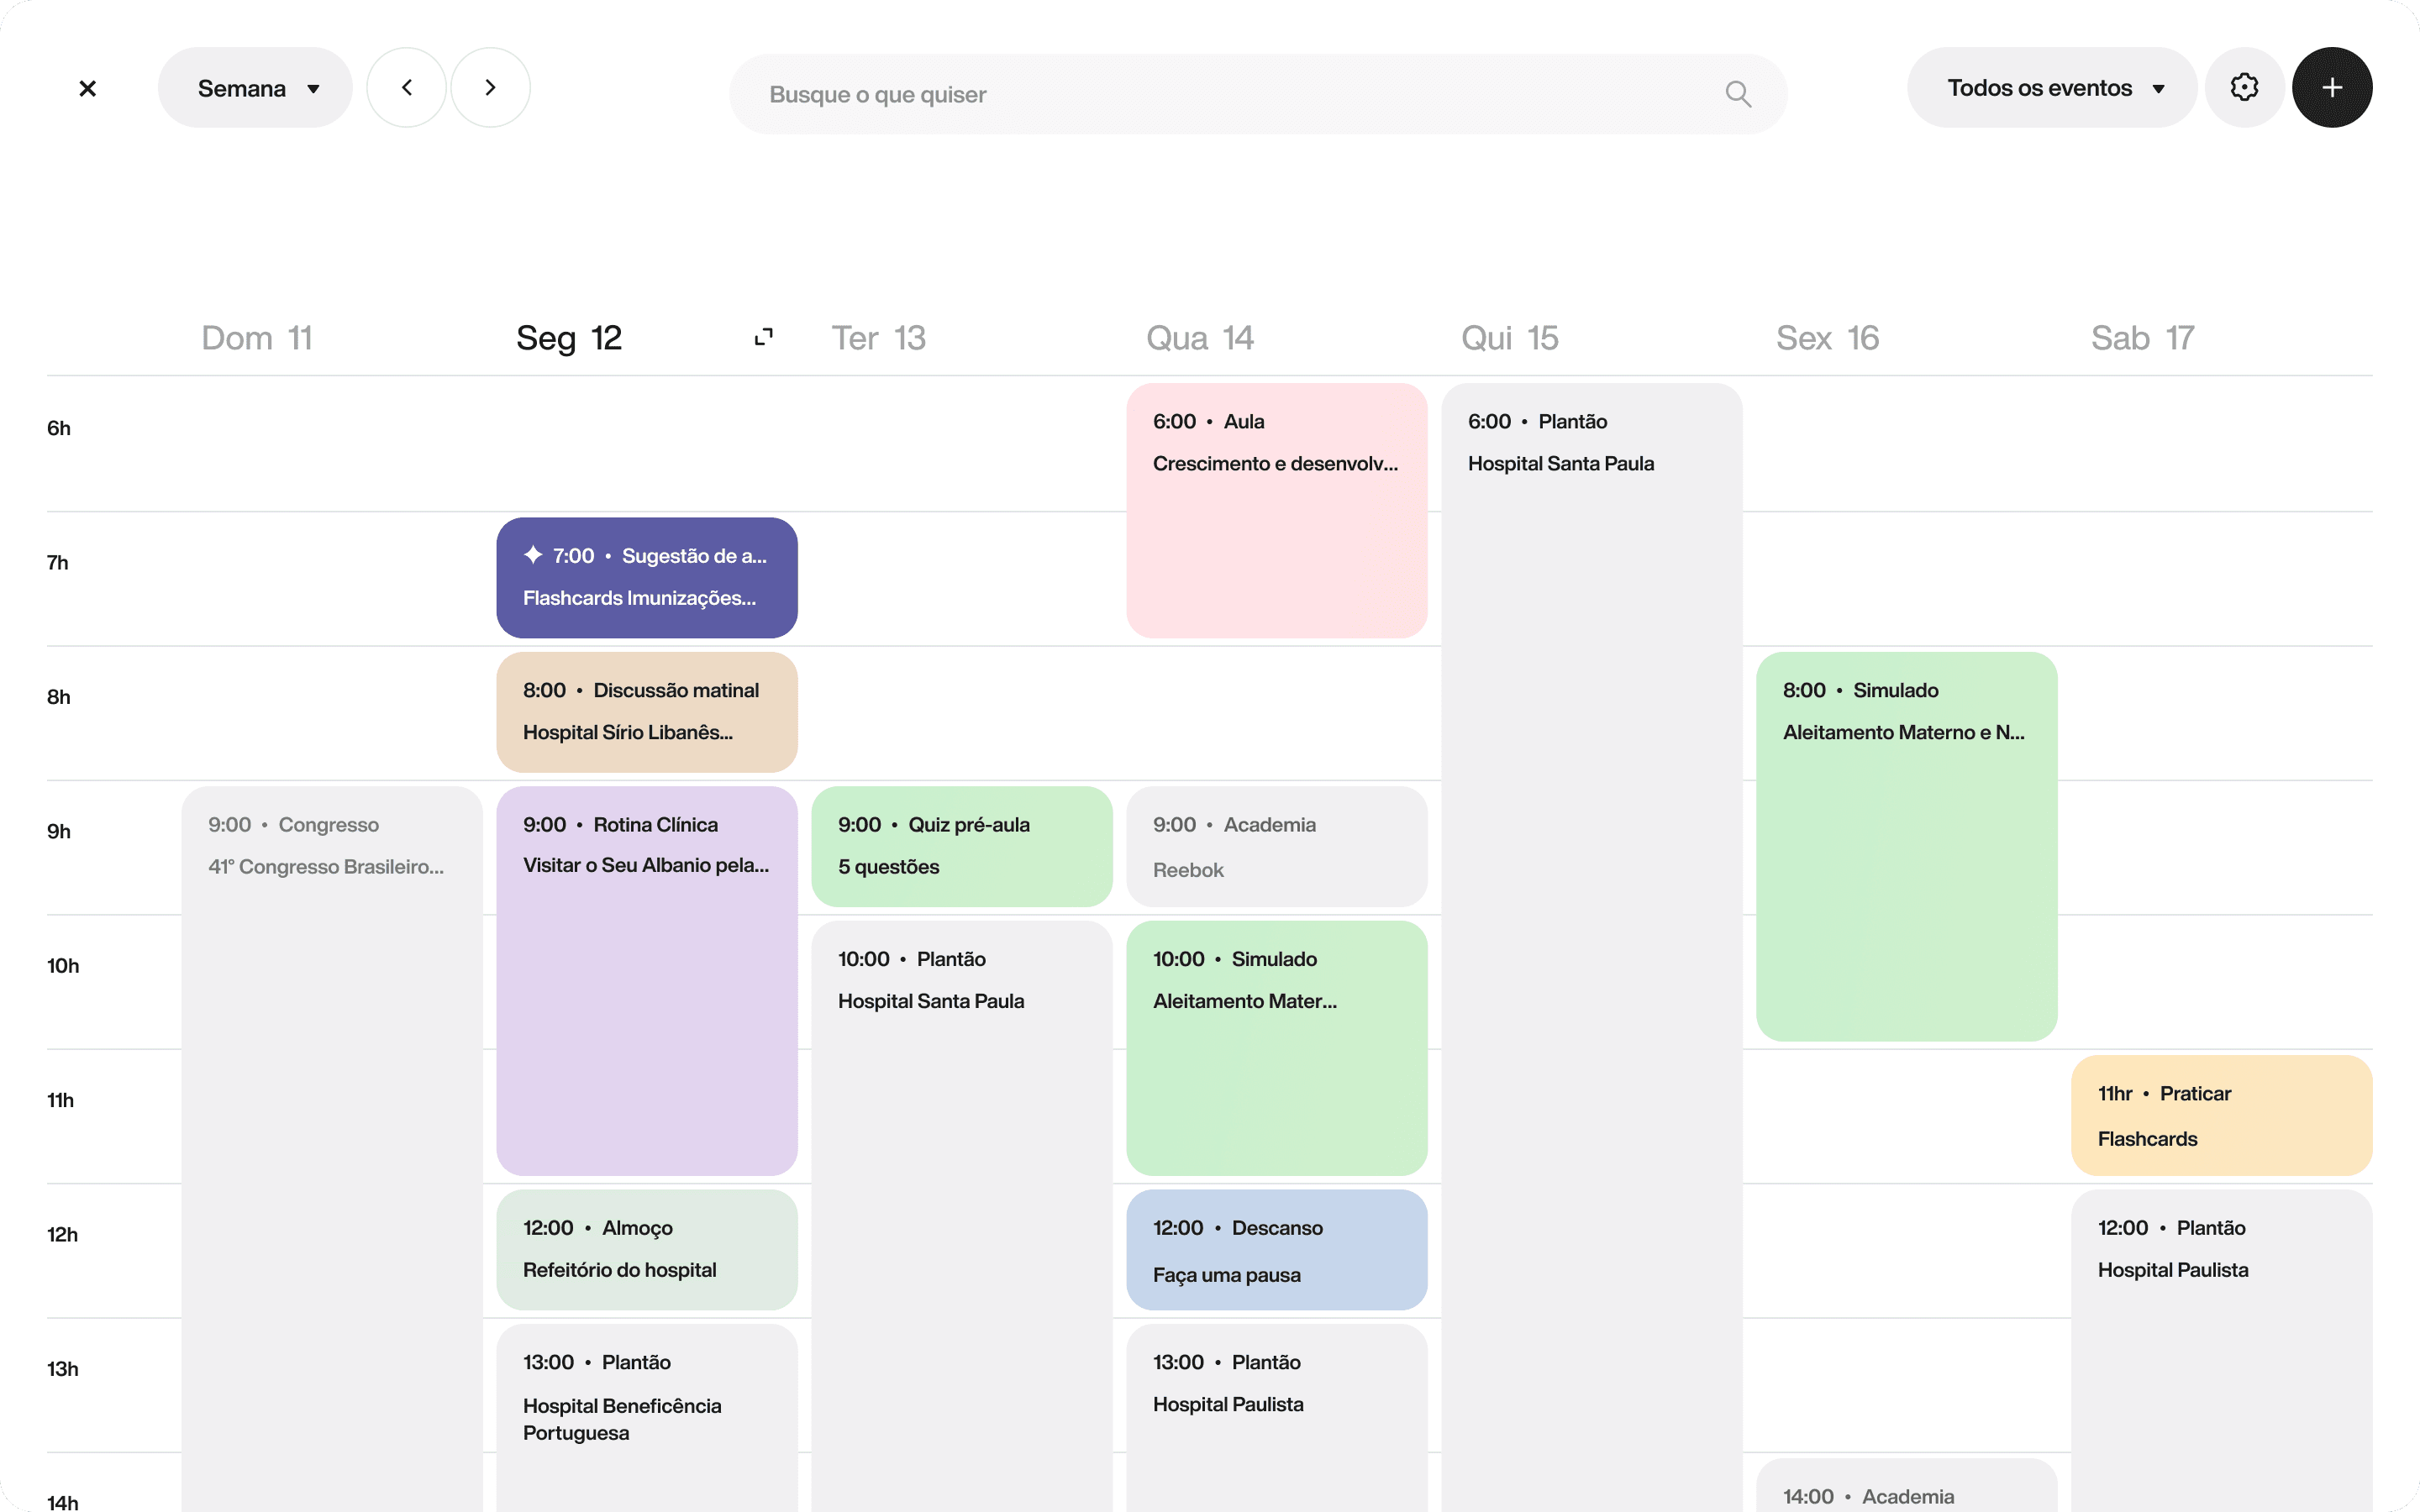This screenshot has width=2420, height=1512.
Task: Open the 11hr Praticar Flashcards event
Action: (2221, 1115)
